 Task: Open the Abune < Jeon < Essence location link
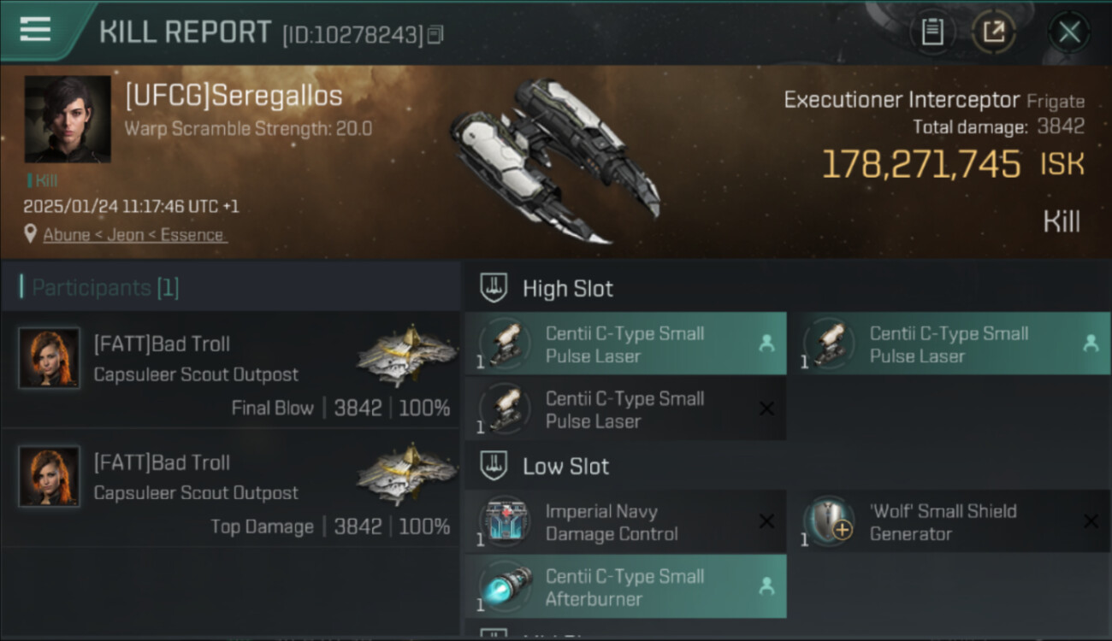pyautogui.click(x=134, y=235)
